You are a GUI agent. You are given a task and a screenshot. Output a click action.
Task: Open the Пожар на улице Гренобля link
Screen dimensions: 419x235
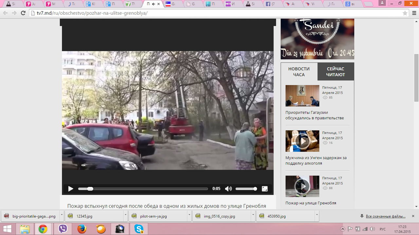(311, 203)
